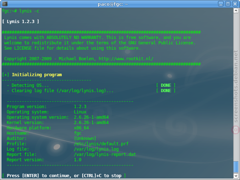Image resolution: width=240 pixels, height=180 pixels.
Task: Click the Auditor value '[Unknown]'
Action: coord(85,139)
